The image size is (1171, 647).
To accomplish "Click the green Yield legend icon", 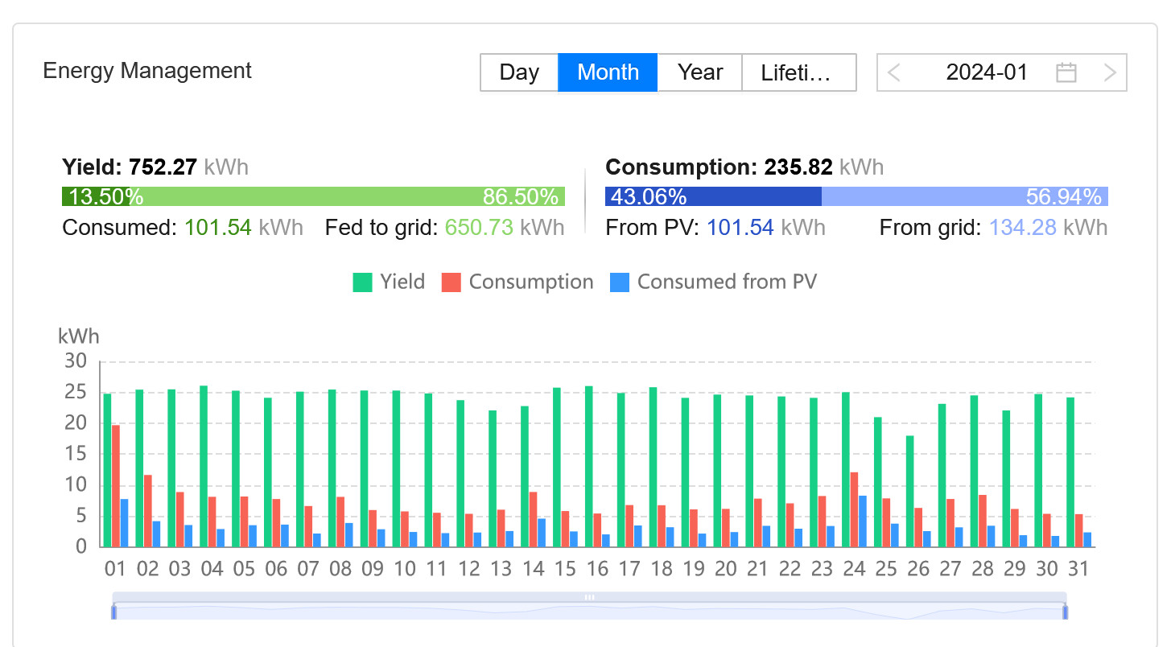I will (x=362, y=282).
